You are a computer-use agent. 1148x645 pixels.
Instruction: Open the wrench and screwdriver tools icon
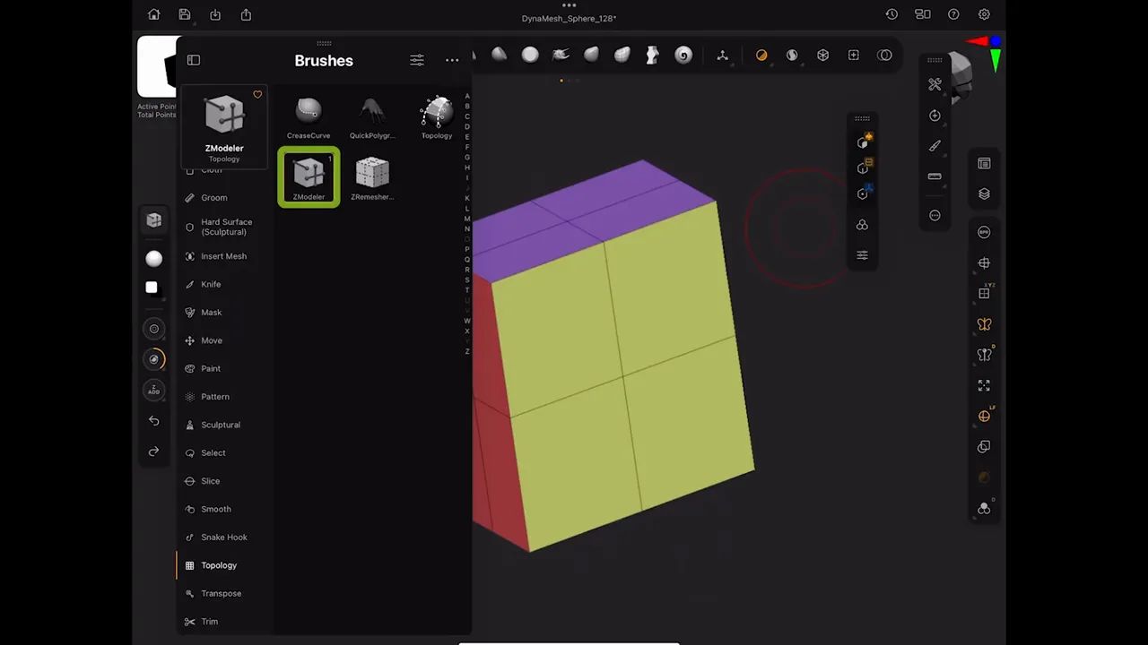tap(935, 84)
